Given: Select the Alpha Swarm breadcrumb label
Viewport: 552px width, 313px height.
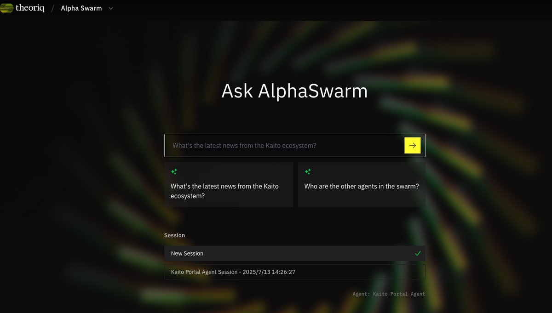Looking at the screenshot, I should pyautogui.click(x=81, y=8).
